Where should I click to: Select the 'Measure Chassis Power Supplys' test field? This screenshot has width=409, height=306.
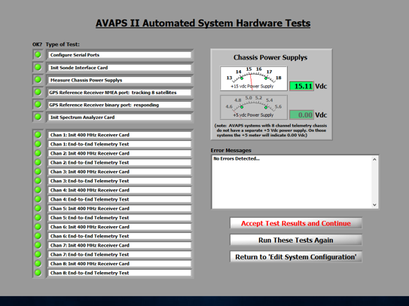pyautogui.click(x=119, y=80)
